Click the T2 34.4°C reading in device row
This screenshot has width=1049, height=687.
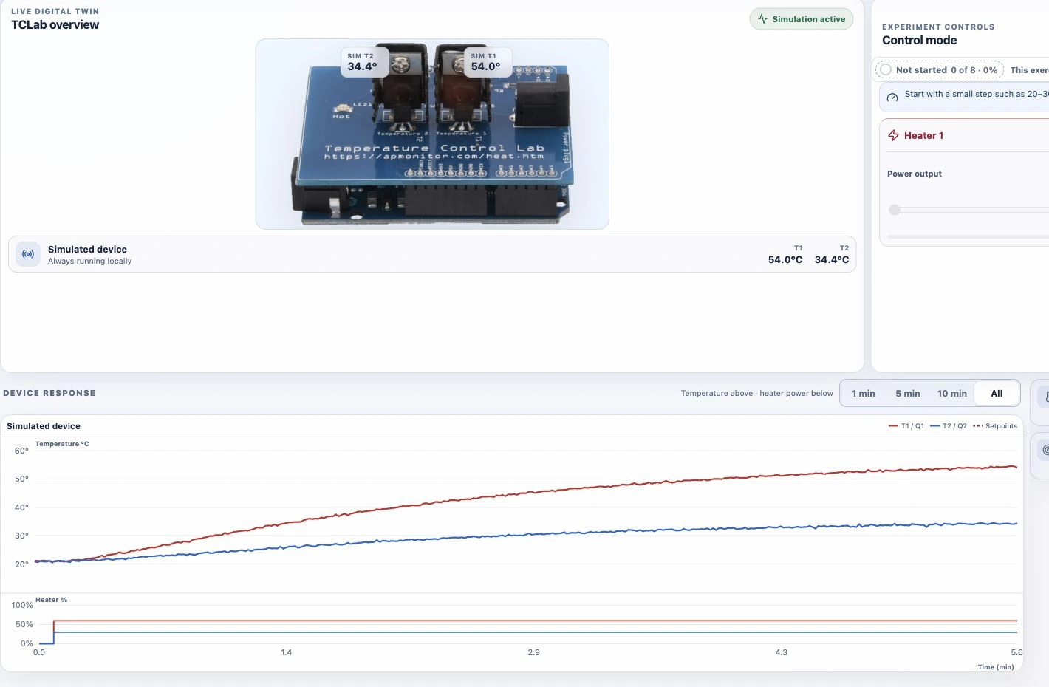click(832, 255)
